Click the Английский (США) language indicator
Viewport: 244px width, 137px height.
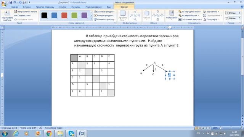click(x=53, y=128)
